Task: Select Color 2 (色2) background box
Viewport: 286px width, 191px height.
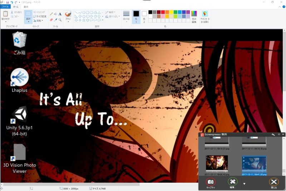Action: (144, 17)
